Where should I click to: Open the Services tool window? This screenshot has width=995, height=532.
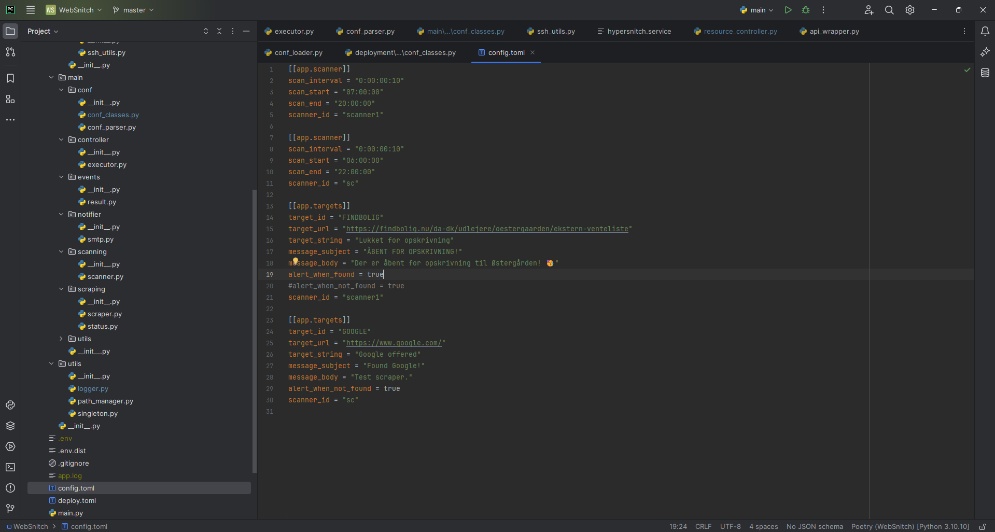pos(10,446)
